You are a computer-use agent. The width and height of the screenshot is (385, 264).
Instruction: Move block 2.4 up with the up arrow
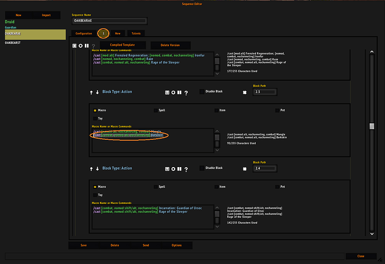coord(92,169)
